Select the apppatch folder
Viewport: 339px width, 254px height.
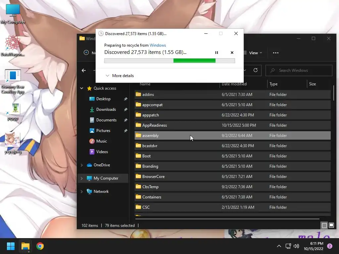(x=232, y=115)
